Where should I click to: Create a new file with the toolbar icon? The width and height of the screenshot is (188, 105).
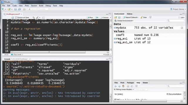pos(3,9)
